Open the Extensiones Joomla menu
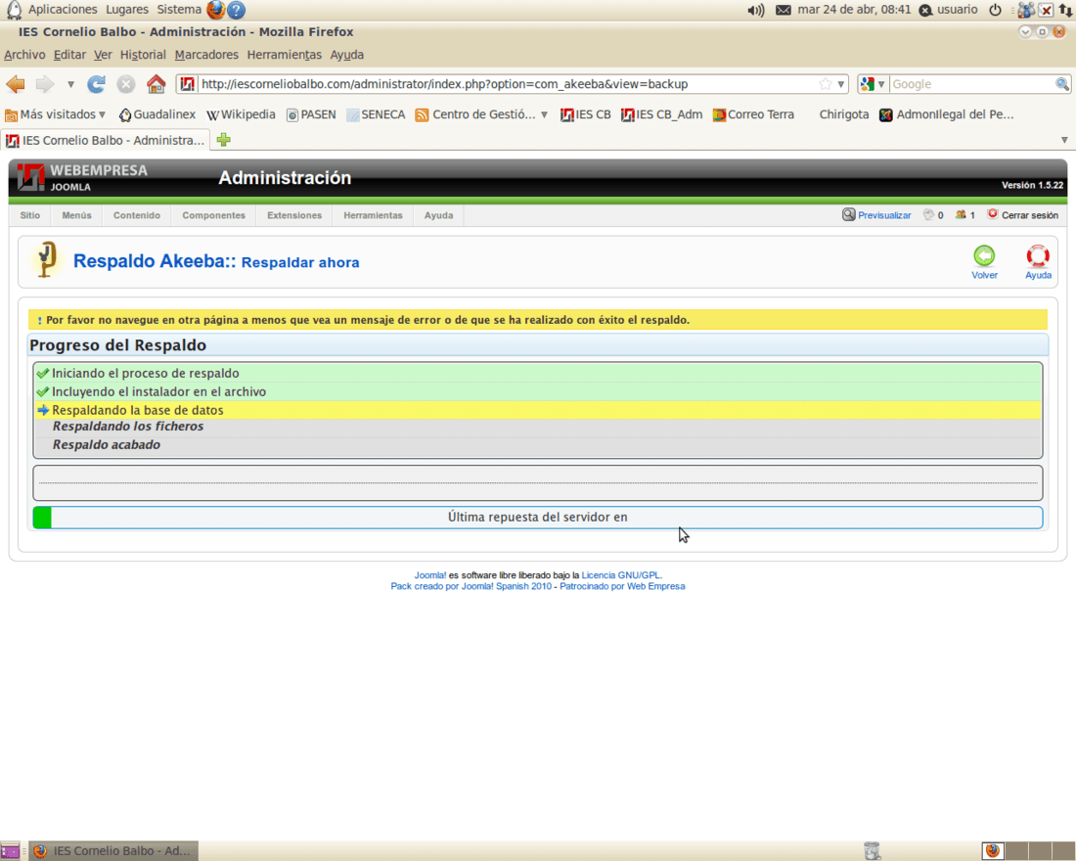Screen dimensions: 1076x861 pyautogui.click(x=294, y=215)
